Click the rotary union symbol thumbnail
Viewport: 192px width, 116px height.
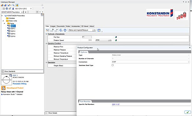6,80
